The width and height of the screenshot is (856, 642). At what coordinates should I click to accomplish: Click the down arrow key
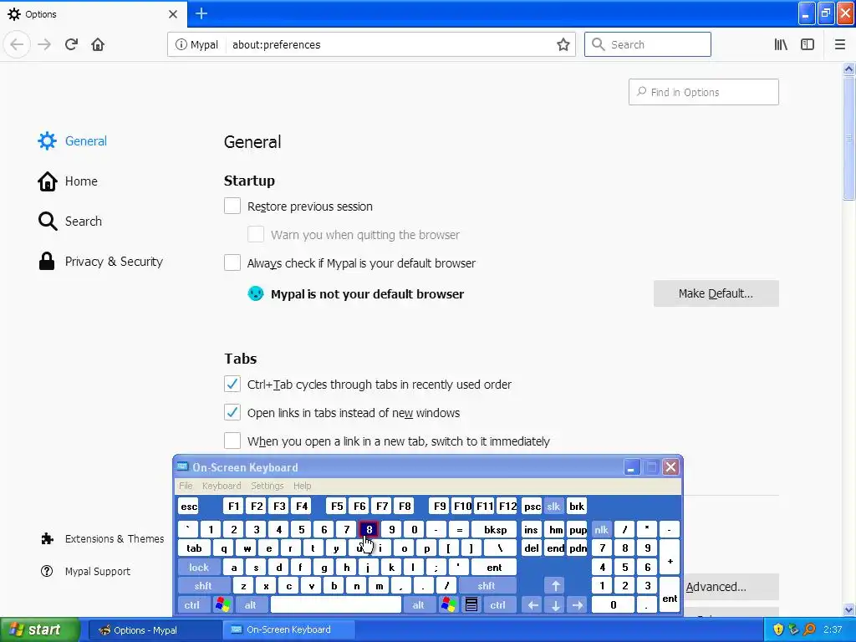click(555, 605)
